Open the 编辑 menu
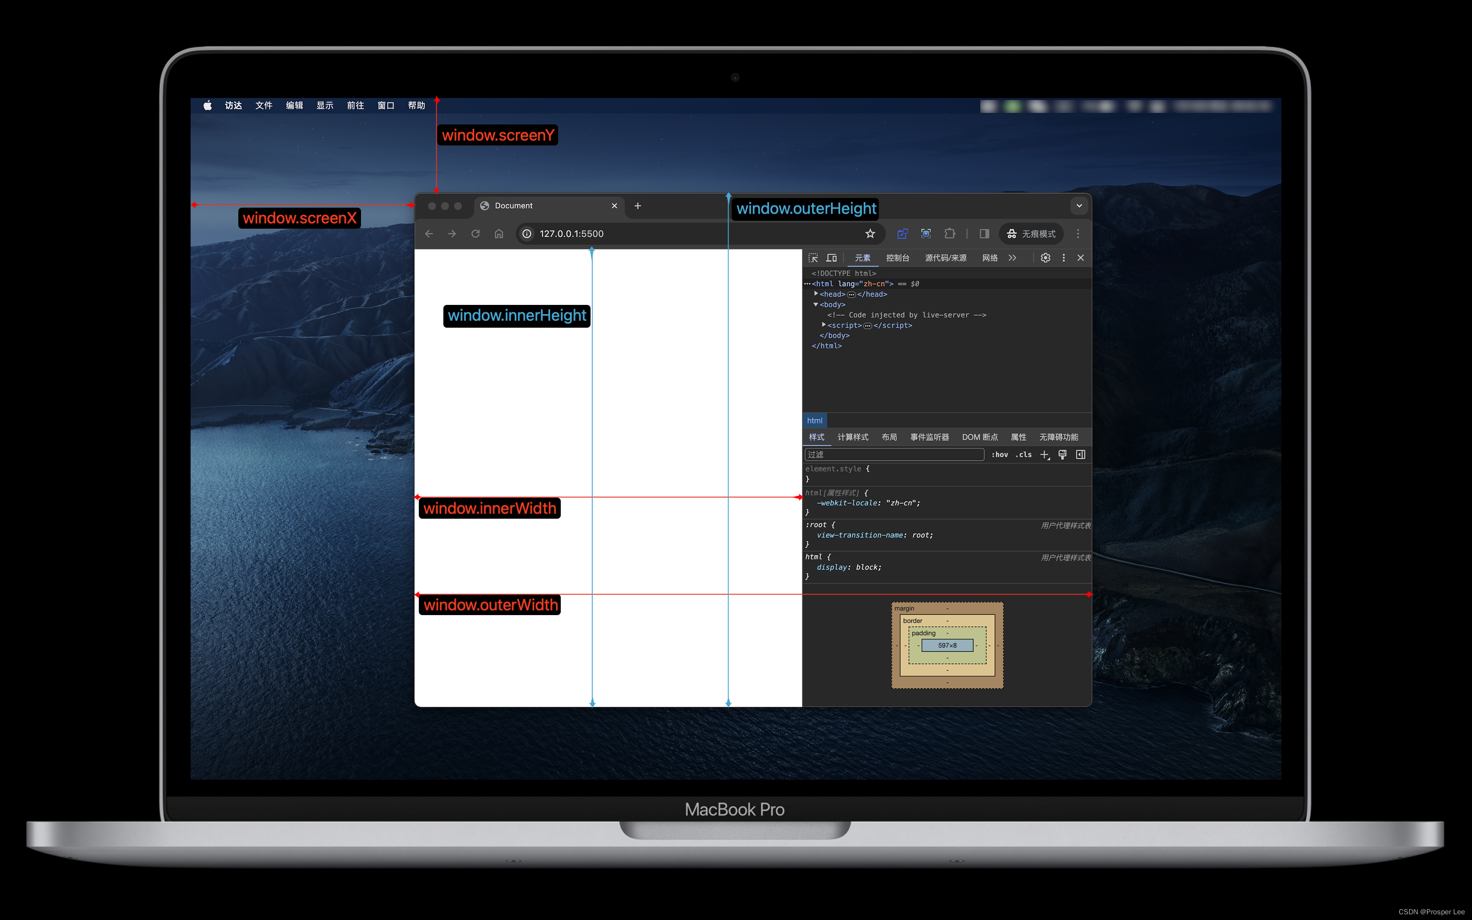The height and width of the screenshot is (920, 1472). click(294, 105)
